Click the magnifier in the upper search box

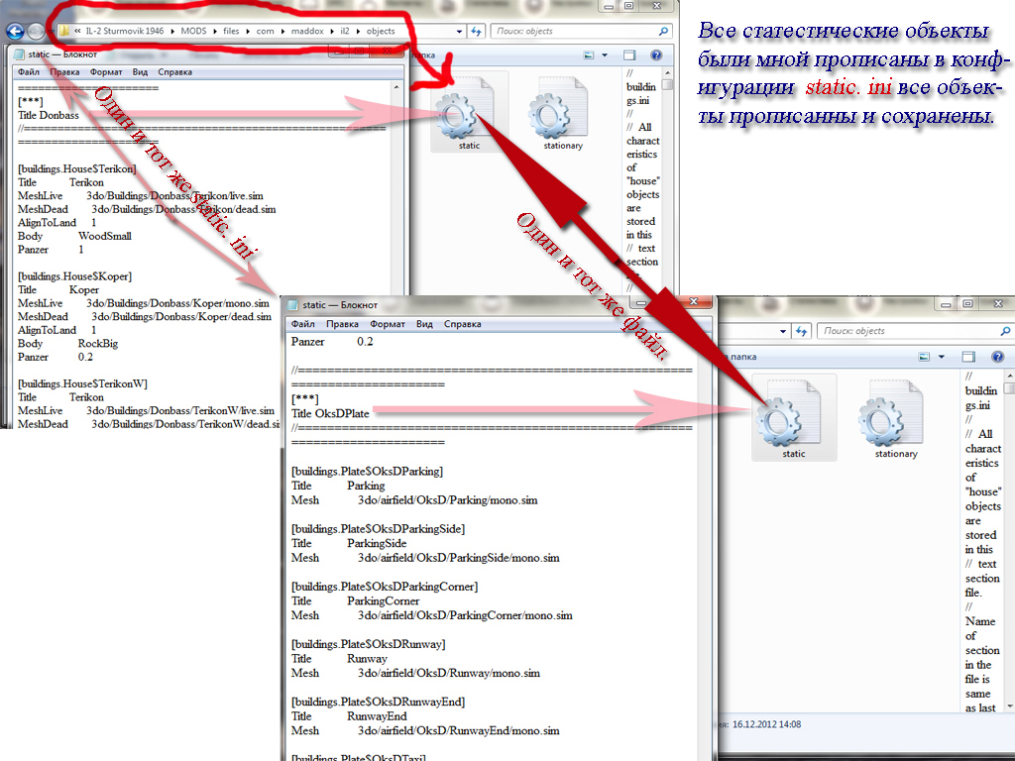[663, 31]
